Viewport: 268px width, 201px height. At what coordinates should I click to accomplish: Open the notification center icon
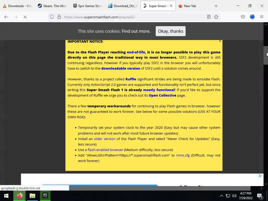click(x=259, y=196)
